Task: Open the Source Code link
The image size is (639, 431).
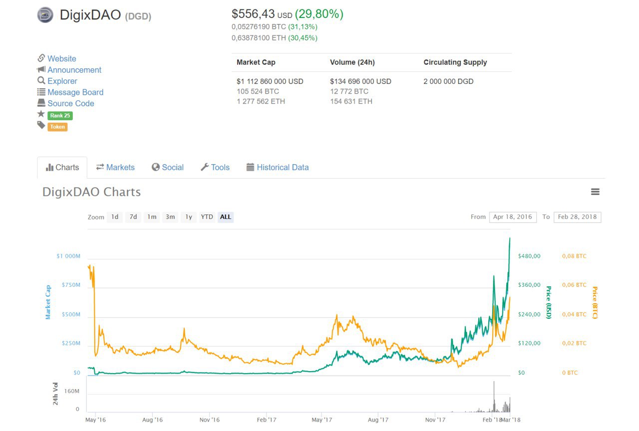Action: 71,103
